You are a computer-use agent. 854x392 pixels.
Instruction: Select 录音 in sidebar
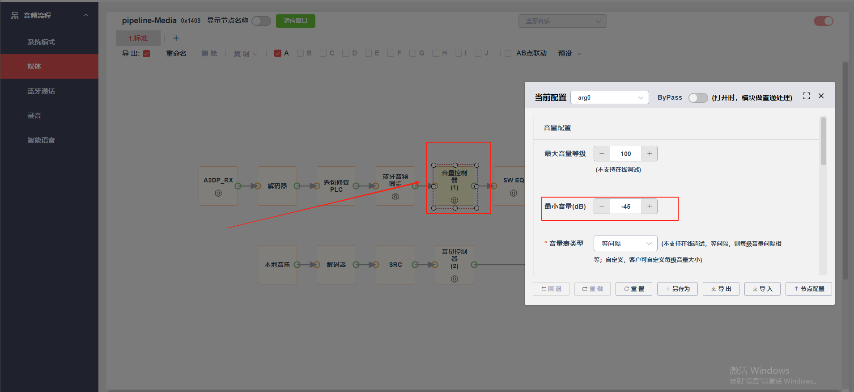point(49,116)
